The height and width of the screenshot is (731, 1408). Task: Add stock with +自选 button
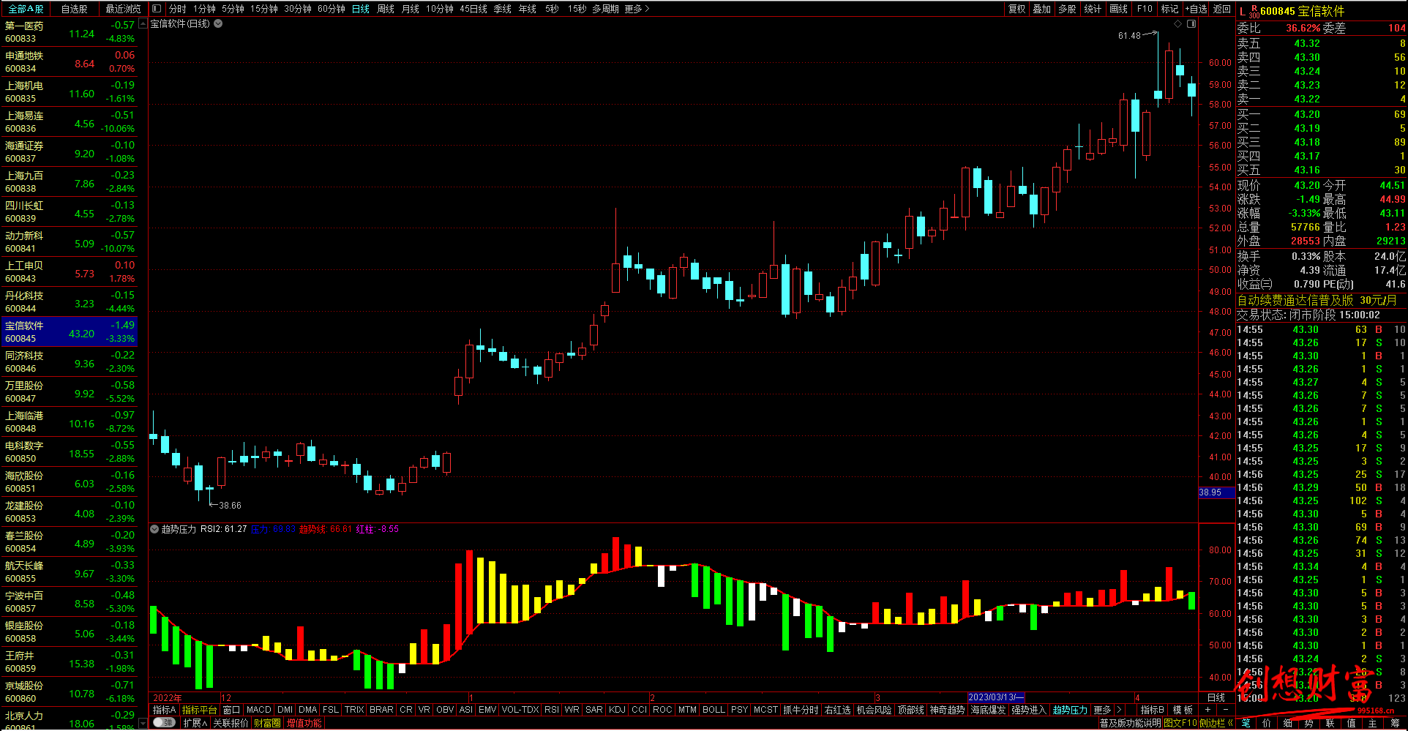1196,9
